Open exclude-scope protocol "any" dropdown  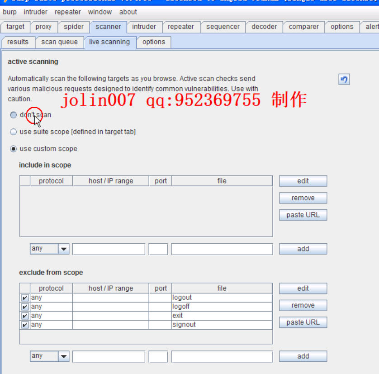[50, 356]
